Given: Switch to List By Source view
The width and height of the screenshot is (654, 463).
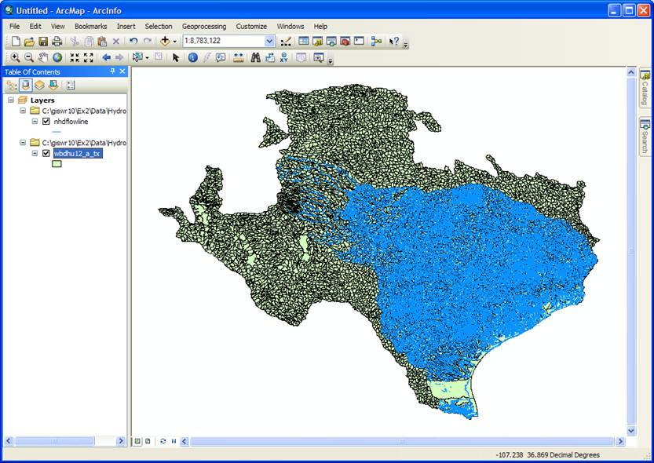Looking at the screenshot, I should click(26, 85).
